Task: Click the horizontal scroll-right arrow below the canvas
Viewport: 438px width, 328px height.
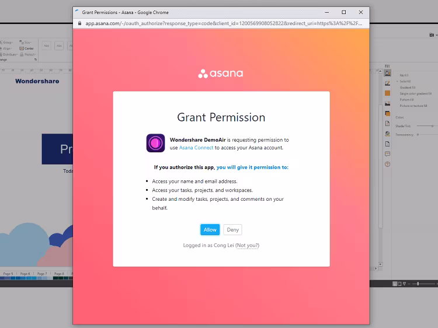Action: tap(376, 268)
